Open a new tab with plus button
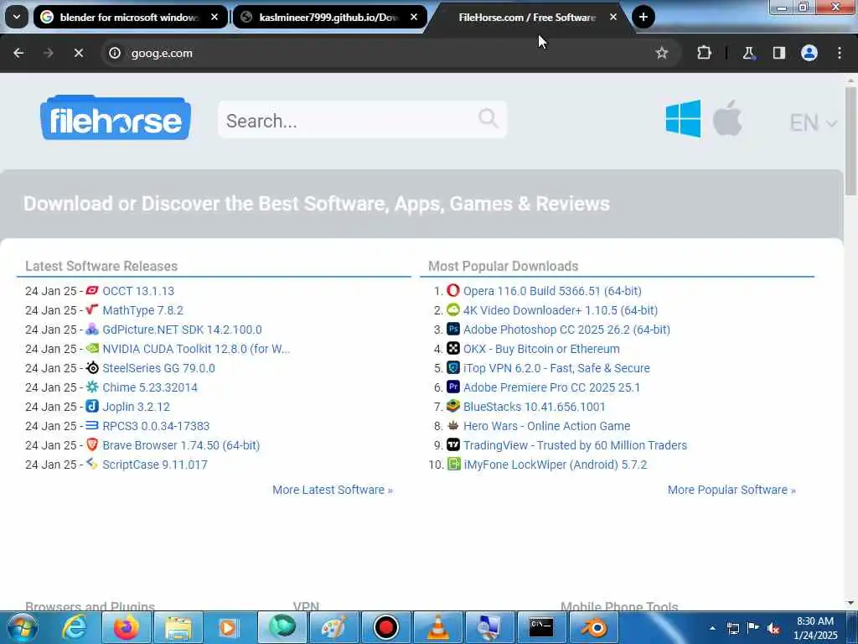The height and width of the screenshot is (644, 858). 643,17
